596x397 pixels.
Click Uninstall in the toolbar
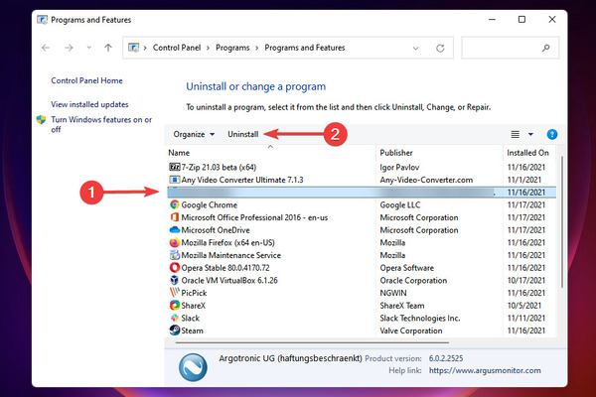pyautogui.click(x=243, y=134)
